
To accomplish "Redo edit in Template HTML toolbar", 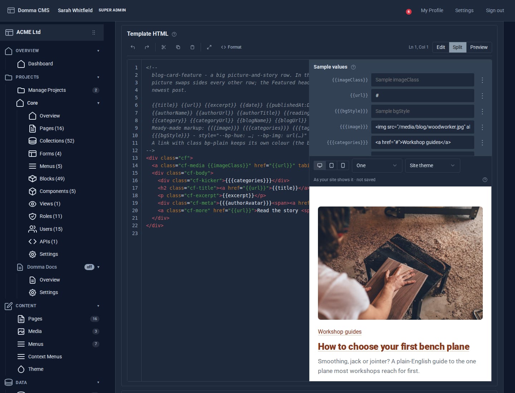I will point(147,47).
